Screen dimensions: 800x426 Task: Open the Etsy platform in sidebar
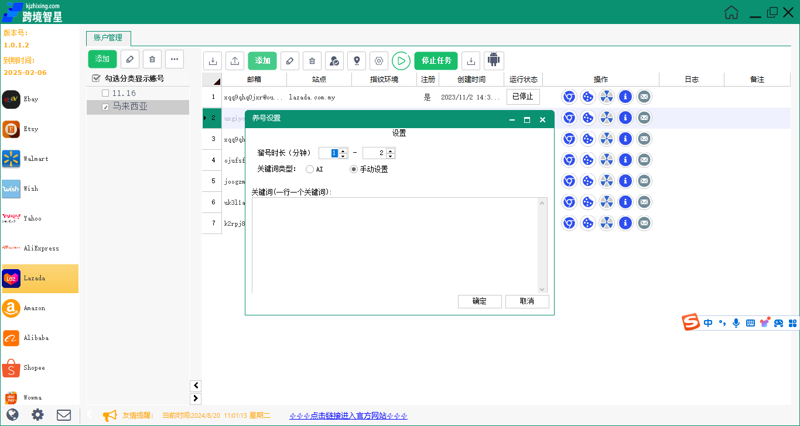click(39, 129)
